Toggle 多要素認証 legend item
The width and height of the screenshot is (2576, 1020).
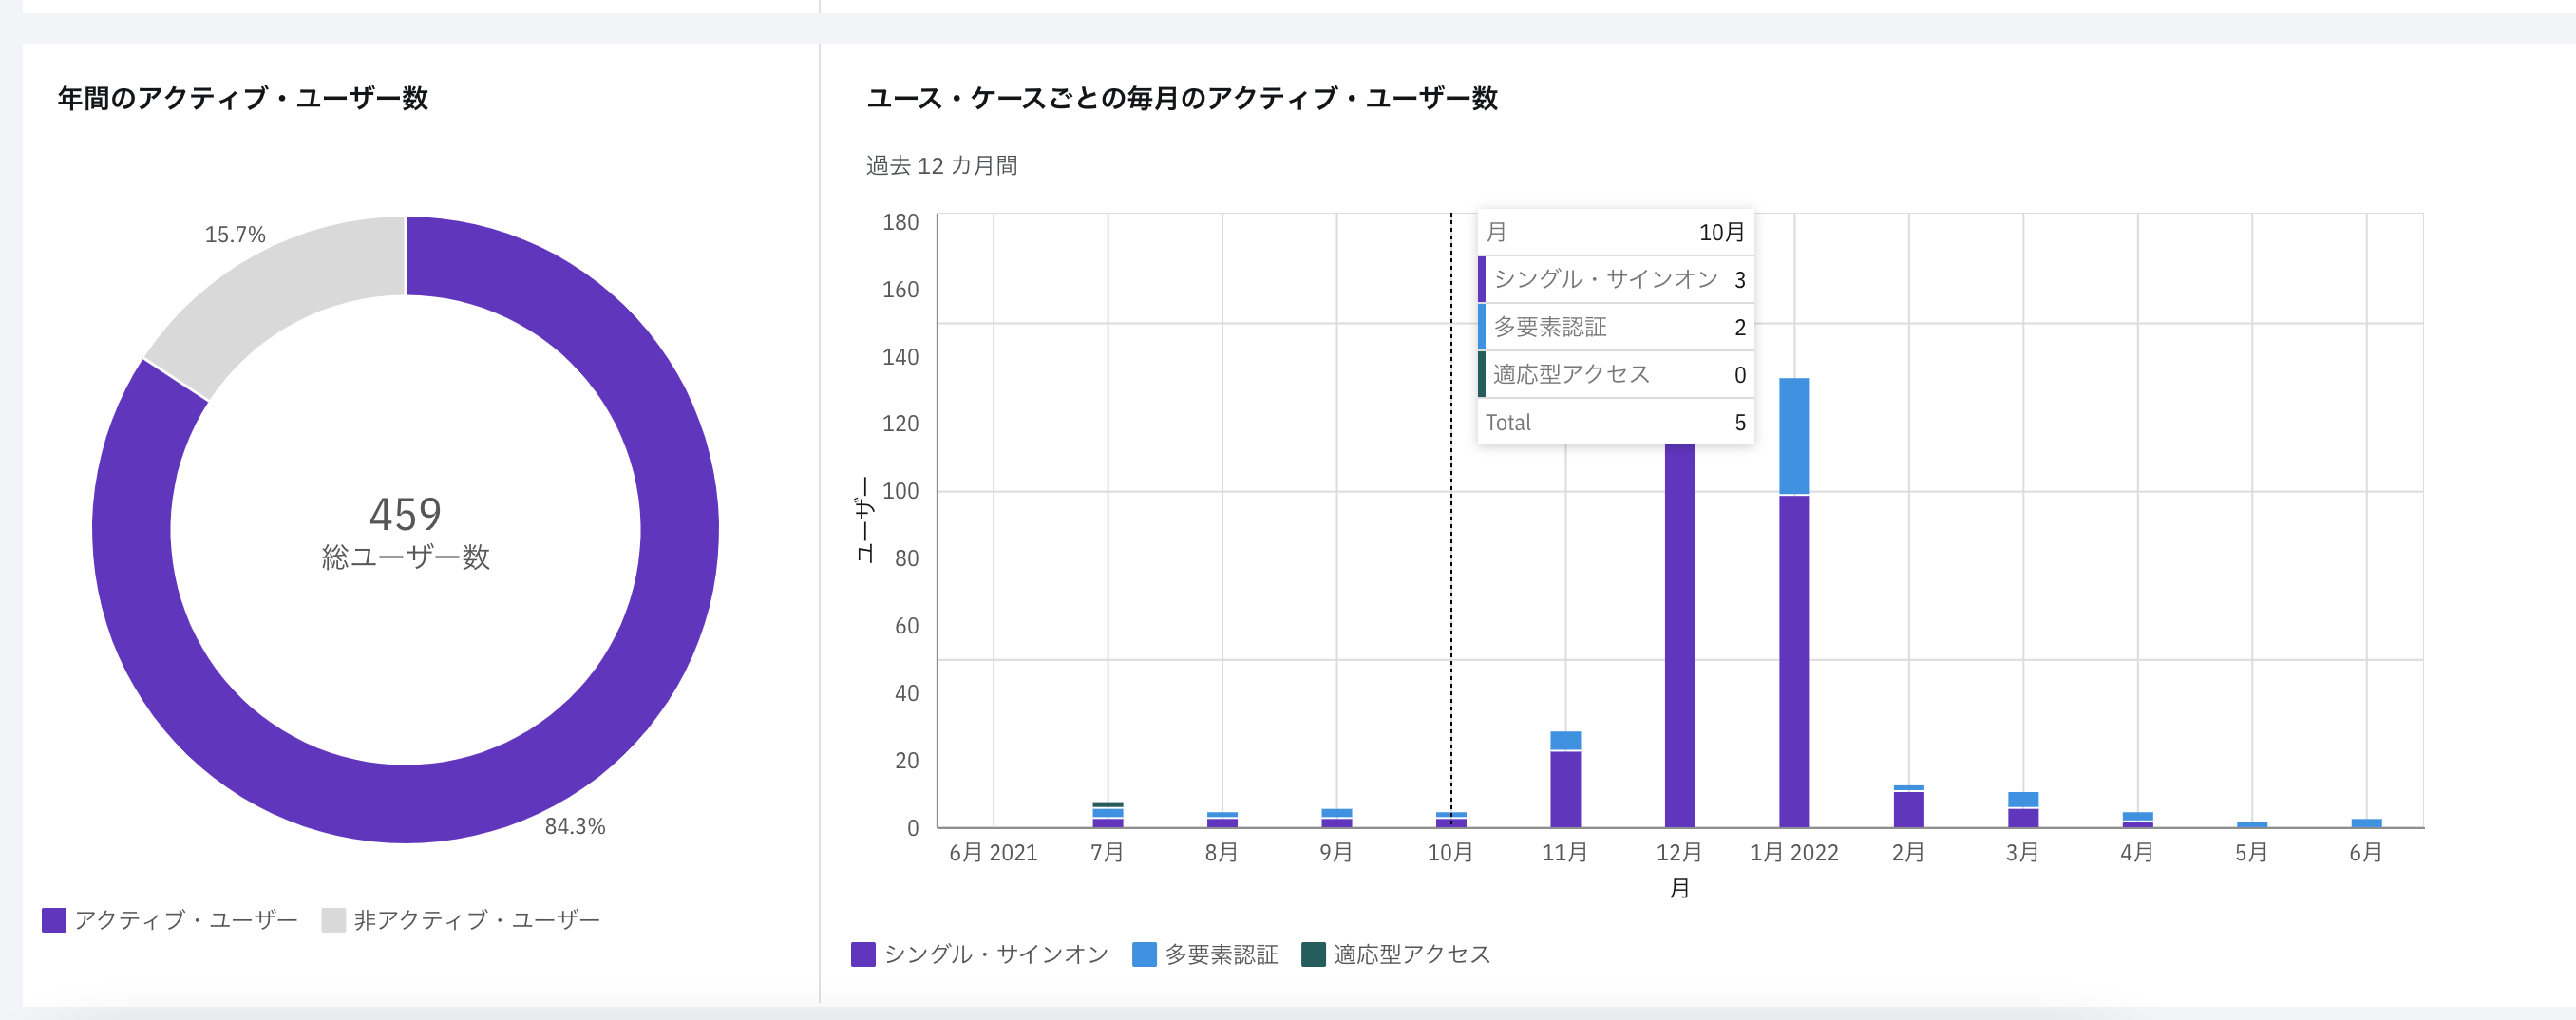click(x=1205, y=954)
